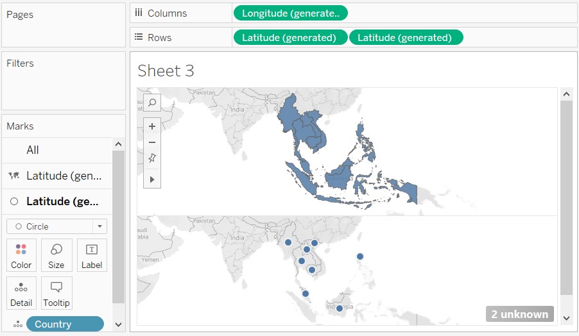Open the Circle mark type dropdown
This screenshot has height=336, width=579.
[x=56, y=226]
